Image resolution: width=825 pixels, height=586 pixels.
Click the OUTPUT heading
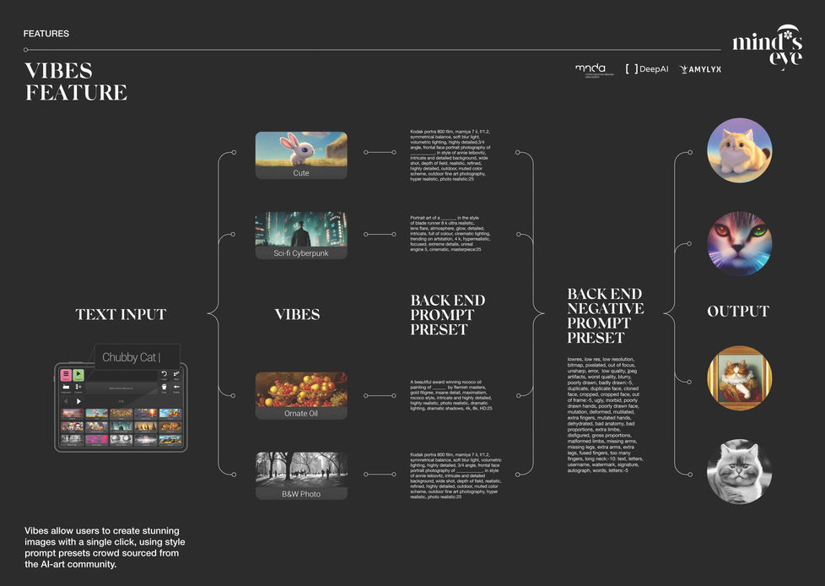coord(737,312)
